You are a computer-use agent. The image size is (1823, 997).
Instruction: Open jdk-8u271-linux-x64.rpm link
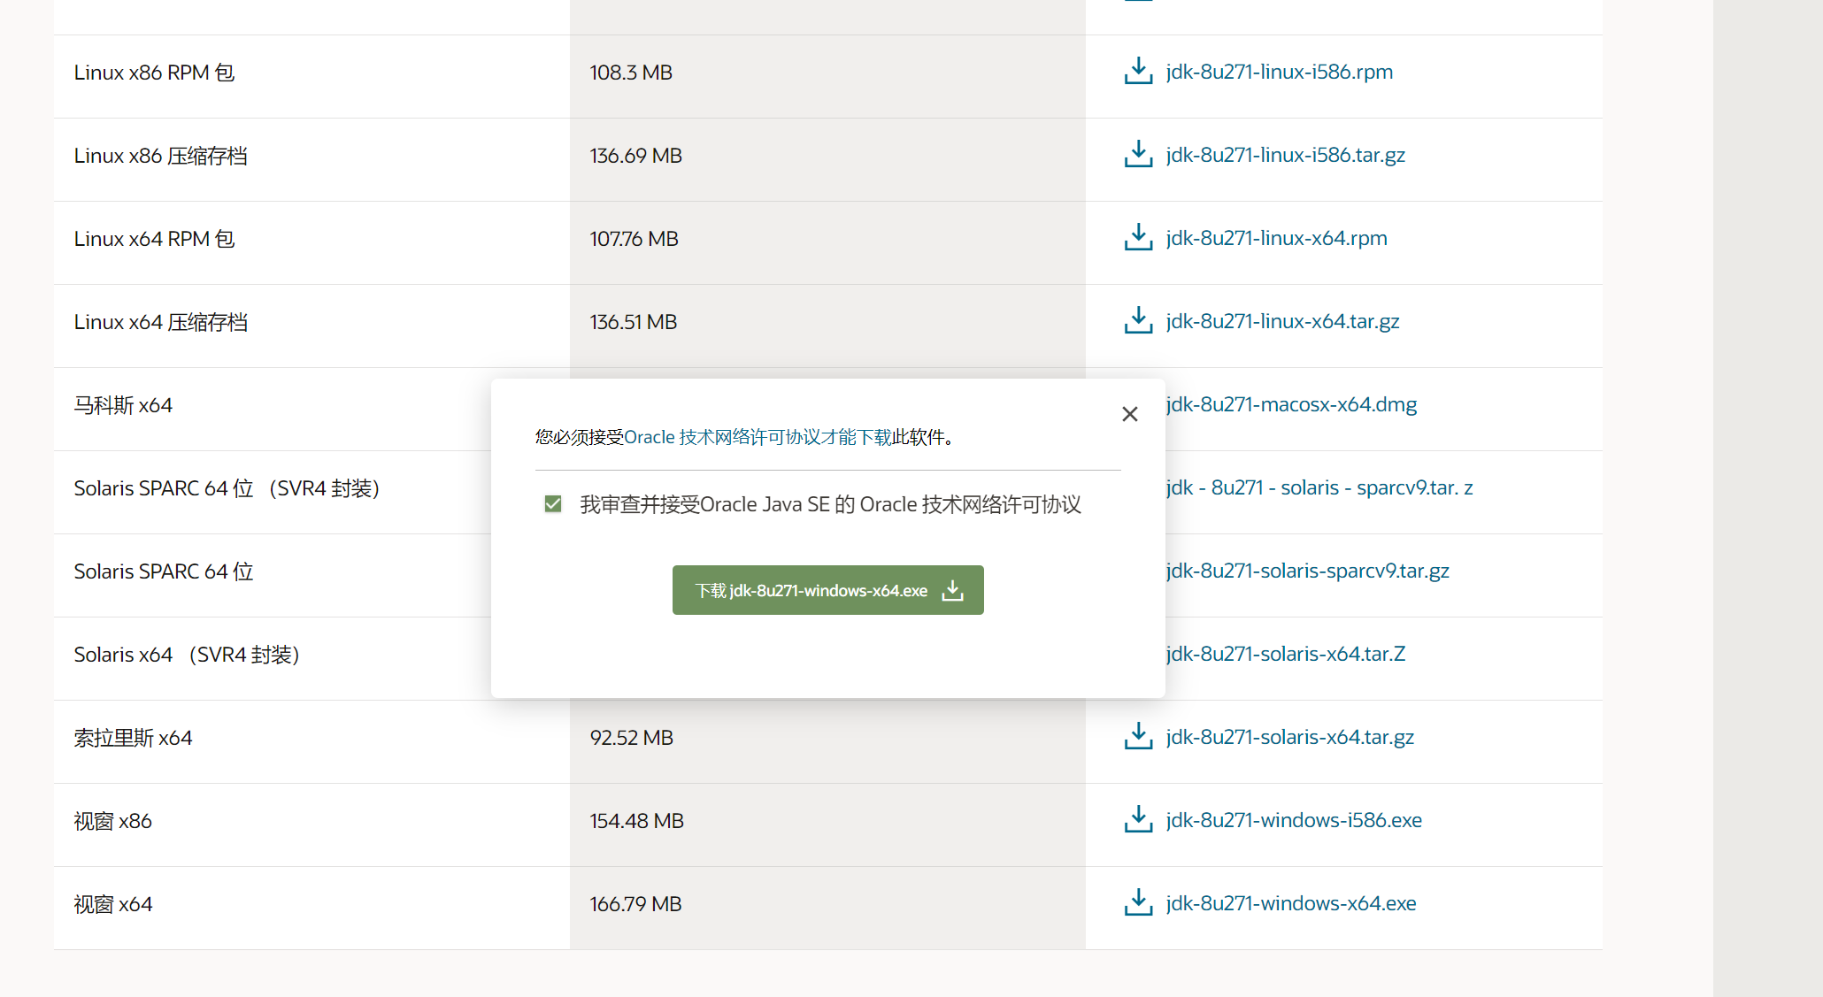(x=1277, y=238)
